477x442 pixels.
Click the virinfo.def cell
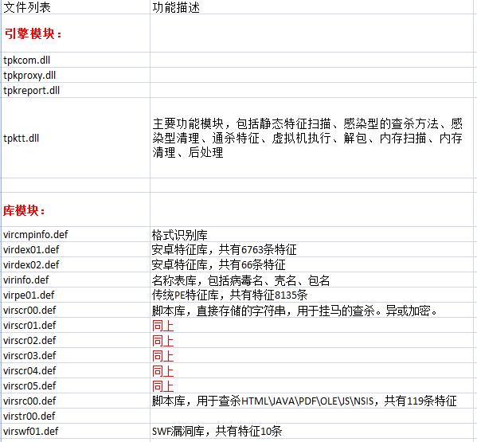[76, 280]
